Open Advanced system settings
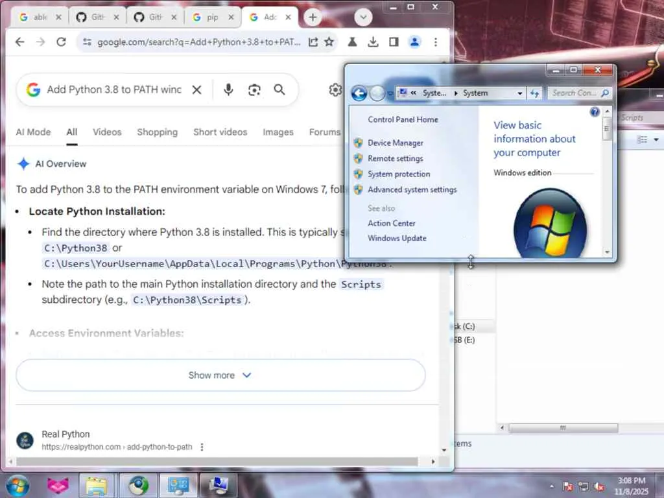Screen dimensions: 664x498 [x=412, y=190]
